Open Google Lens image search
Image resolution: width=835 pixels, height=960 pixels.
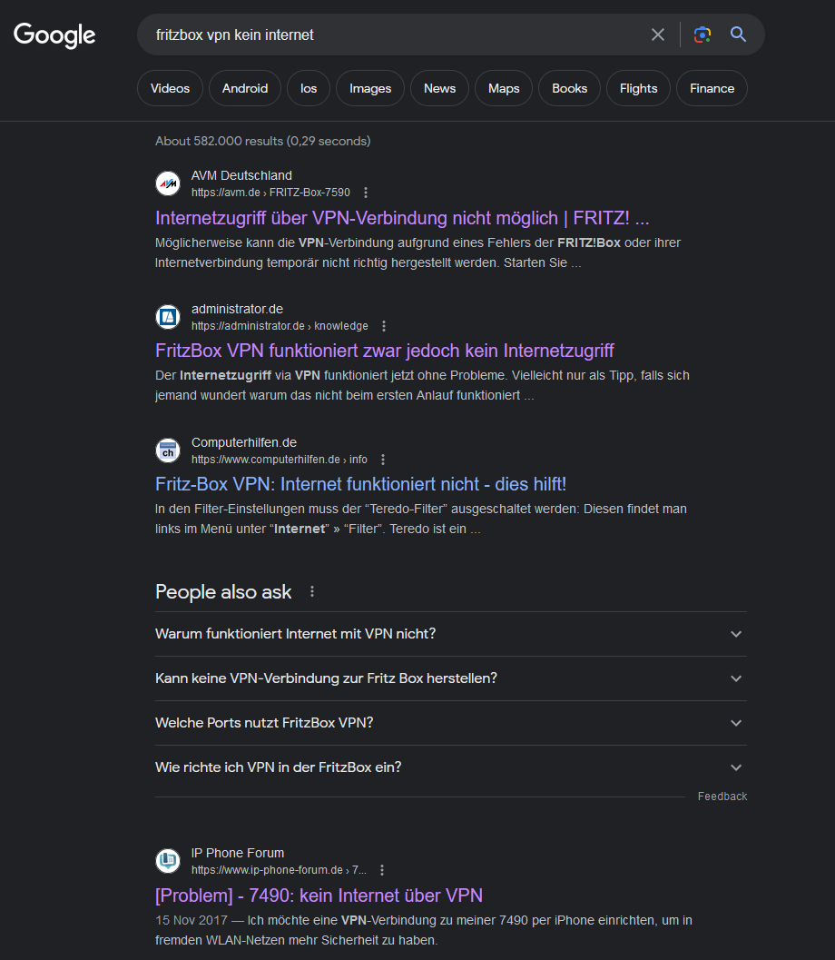(702, 35)
